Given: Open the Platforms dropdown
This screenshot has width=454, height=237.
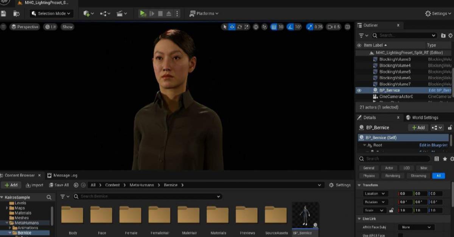Looking at the screenshot, I should click(204, 13).
